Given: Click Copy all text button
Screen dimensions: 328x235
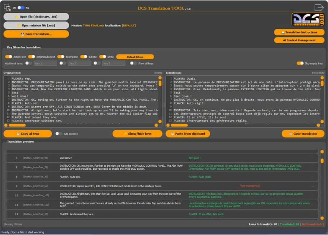Looking at the screenshot, I should point(28,134).
